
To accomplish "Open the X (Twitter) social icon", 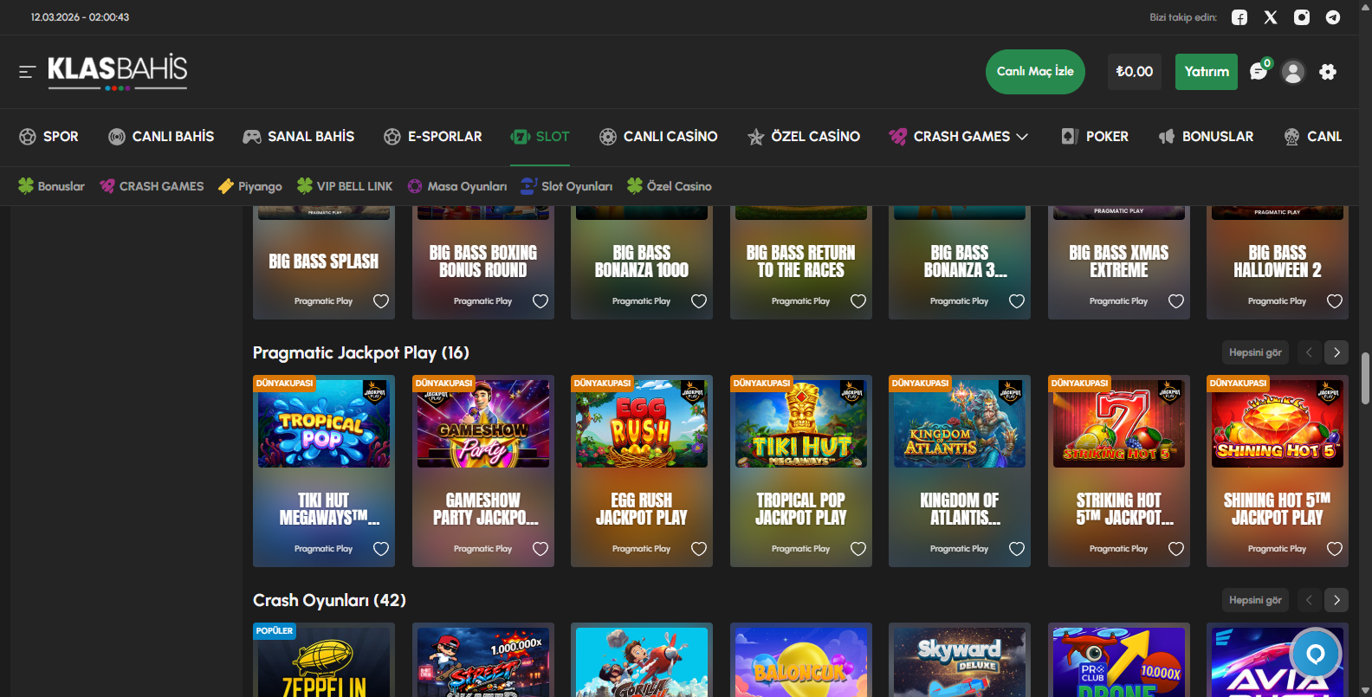I will pyautogui.click(x=1271, y=17).
